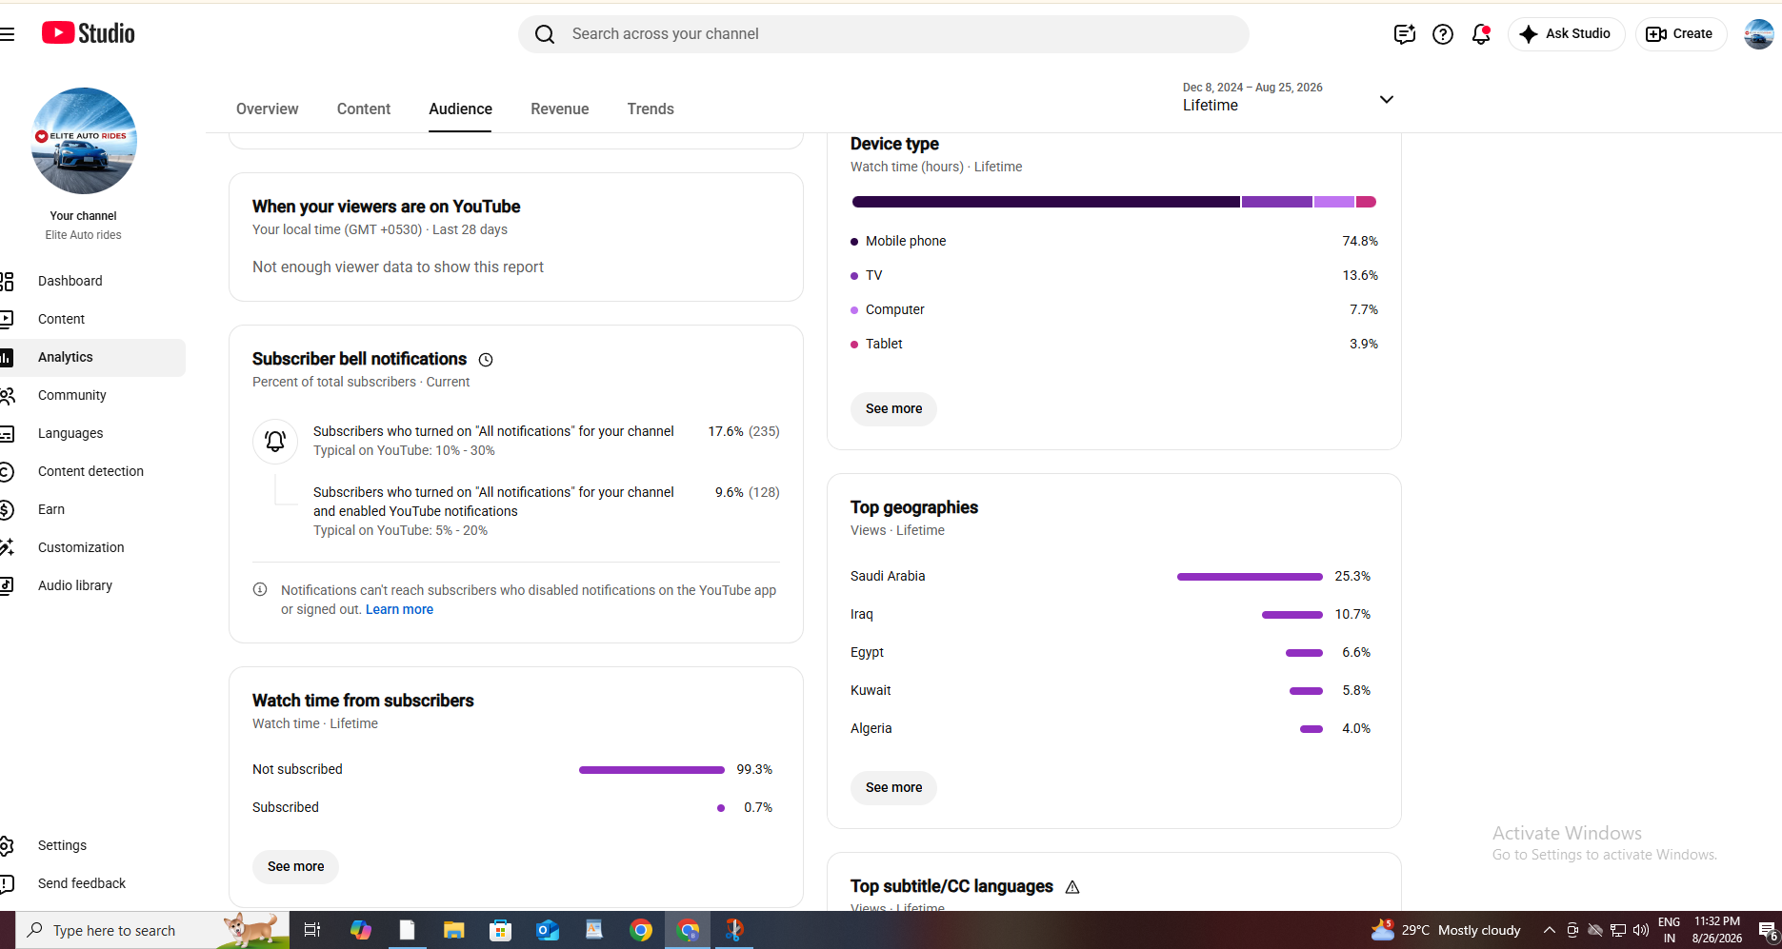Open the Snipping Tool scissors icon on taskbar
This screenshot has height=949, width=1782.
coord(734,930)
